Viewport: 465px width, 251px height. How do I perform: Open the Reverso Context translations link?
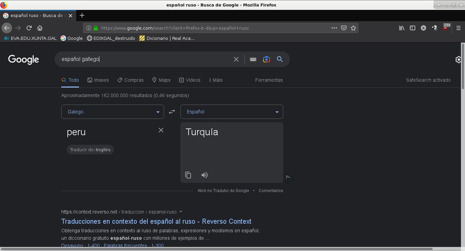click(x=156, y=221)
